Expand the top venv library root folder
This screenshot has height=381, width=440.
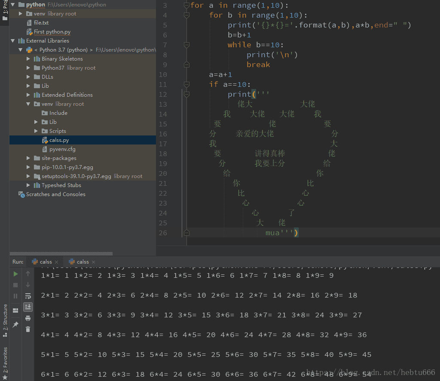pos(20,13)
